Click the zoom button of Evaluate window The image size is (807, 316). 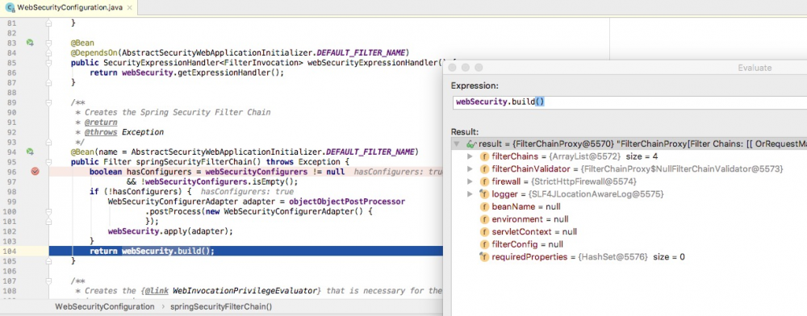pyautogui.click(x=479, y=68)
